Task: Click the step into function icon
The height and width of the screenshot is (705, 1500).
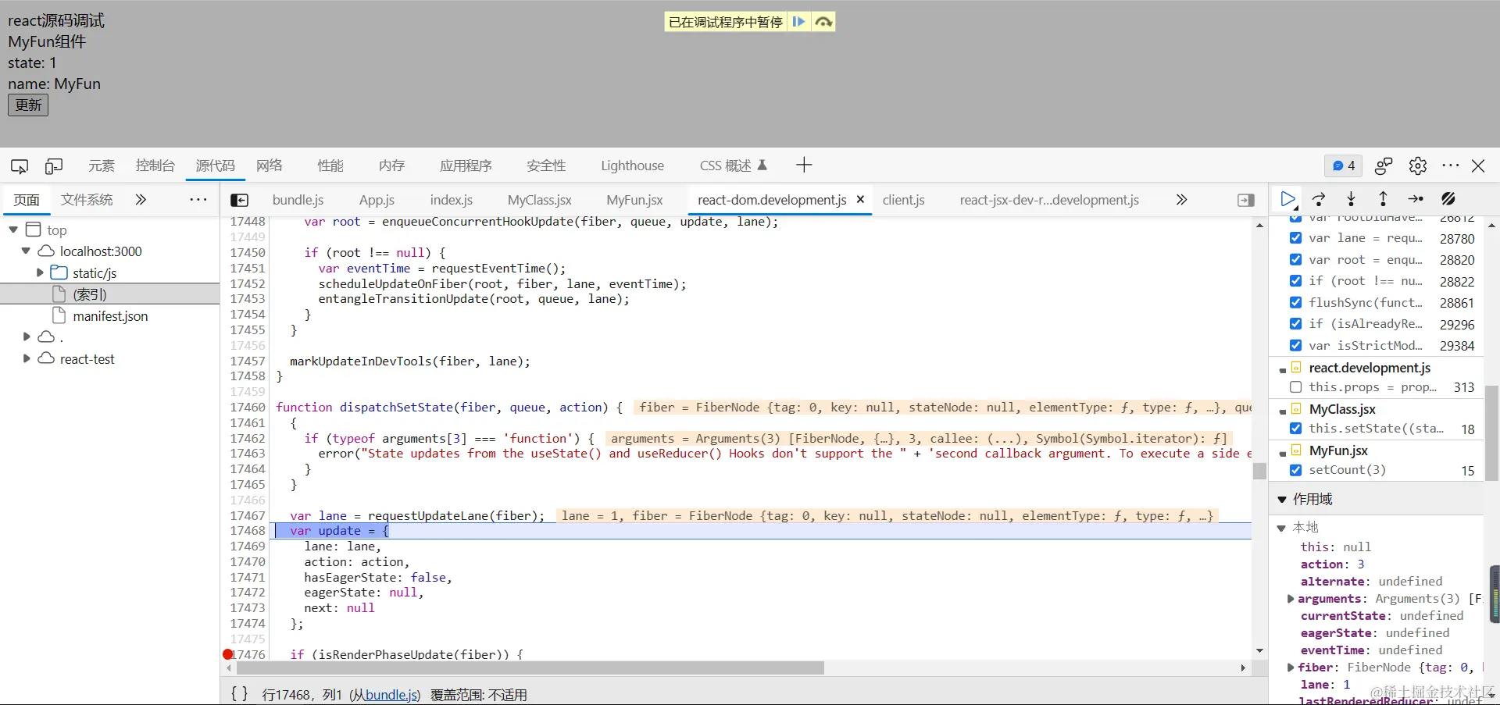Action: 1351,199
